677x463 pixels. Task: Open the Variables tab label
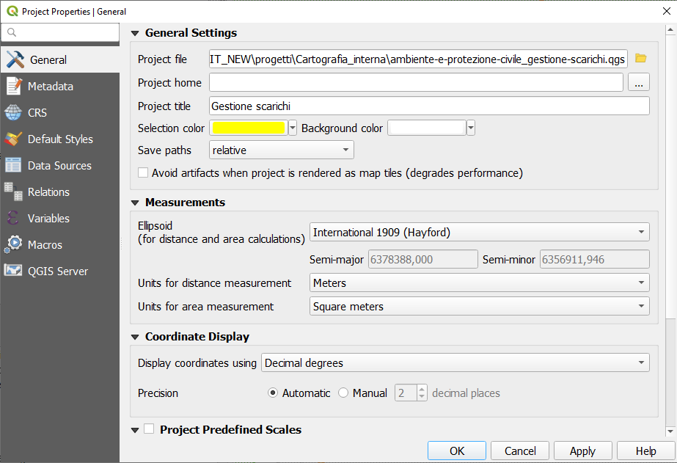pyautogui.click(x=48, y=218)
